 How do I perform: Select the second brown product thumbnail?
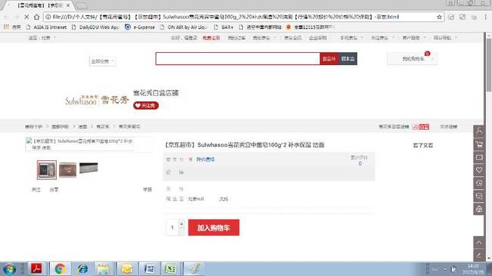click(67, 170)
